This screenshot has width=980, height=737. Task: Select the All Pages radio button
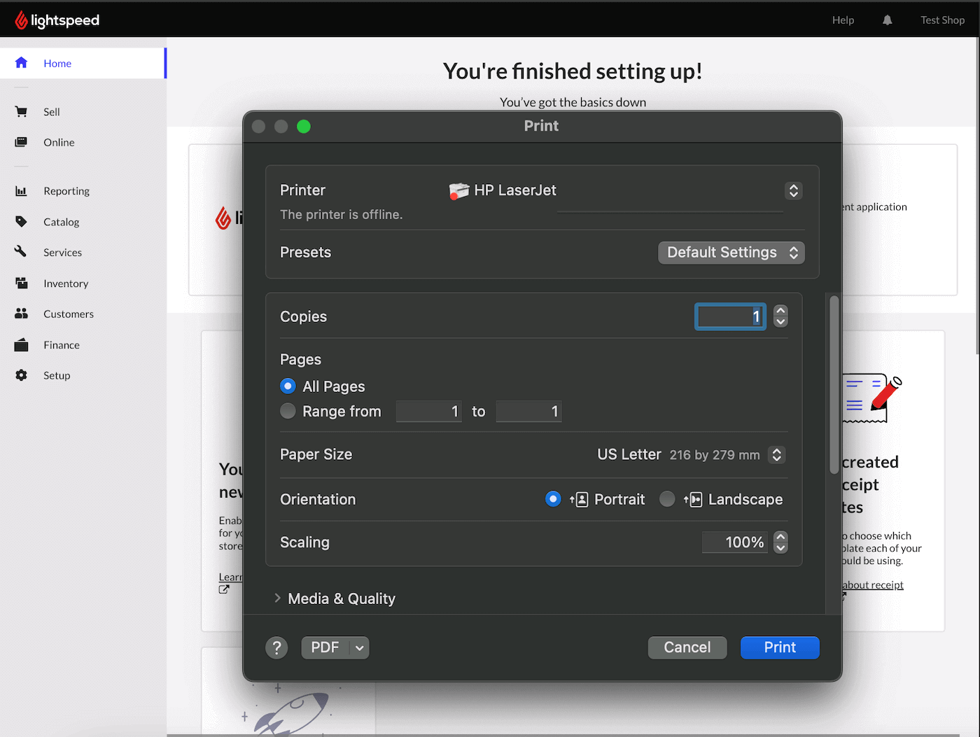pos(288,386)
